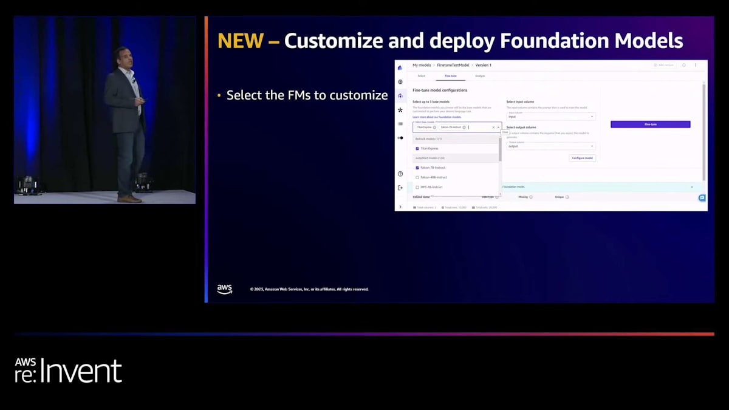
Task: Switch to the Select tab
Action: point(422,76)
